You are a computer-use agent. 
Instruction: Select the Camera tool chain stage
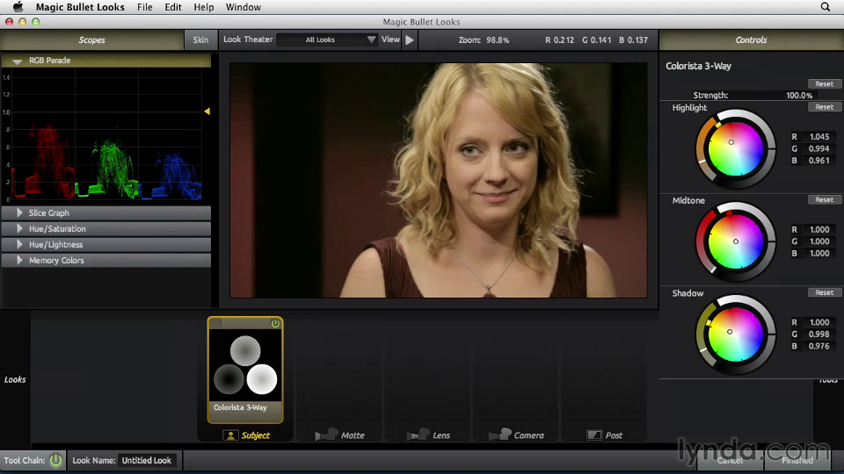[516, 434]
